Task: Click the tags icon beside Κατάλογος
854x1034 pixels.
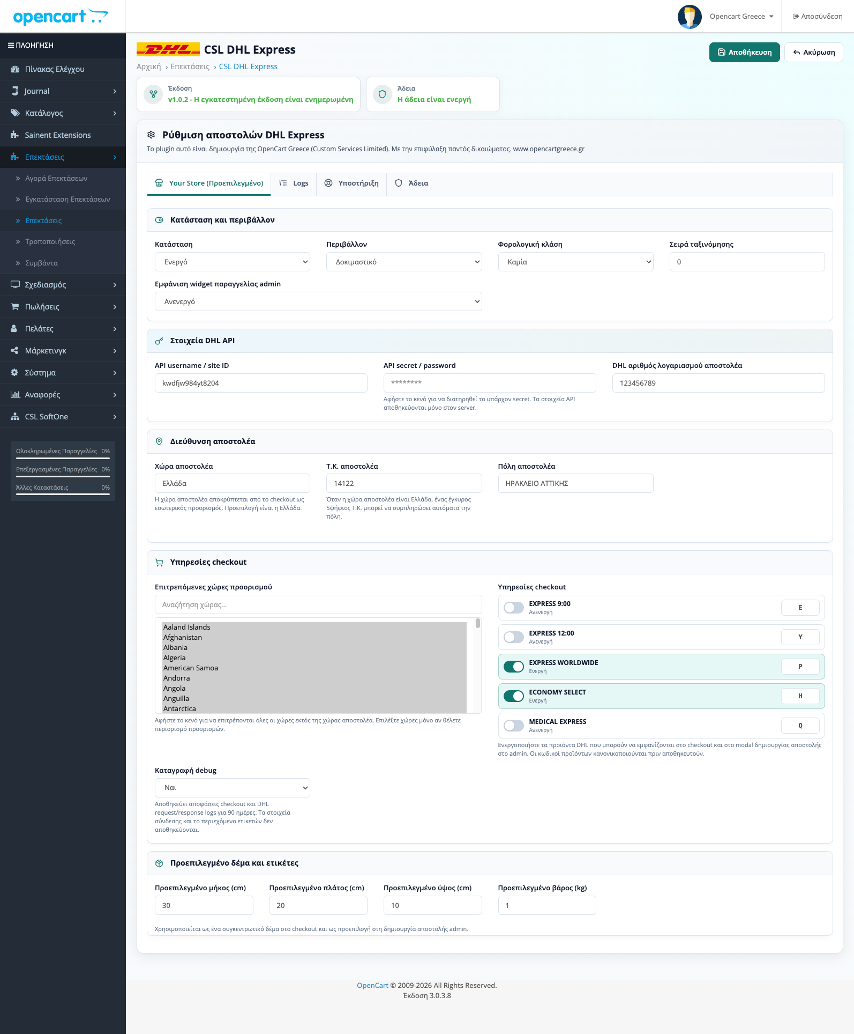Action: pyautogui.click(x=15, y=113)
